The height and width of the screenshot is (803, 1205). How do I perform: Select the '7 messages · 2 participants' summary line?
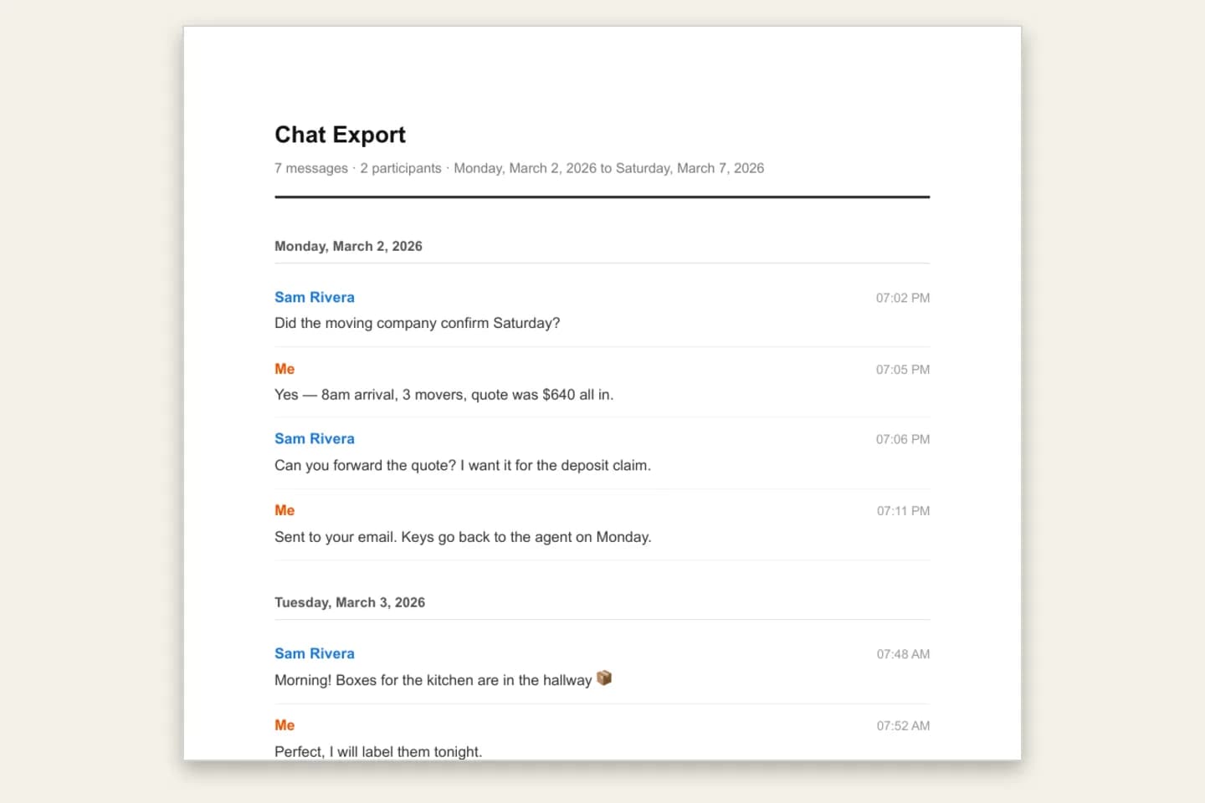(x=519, y=168)
